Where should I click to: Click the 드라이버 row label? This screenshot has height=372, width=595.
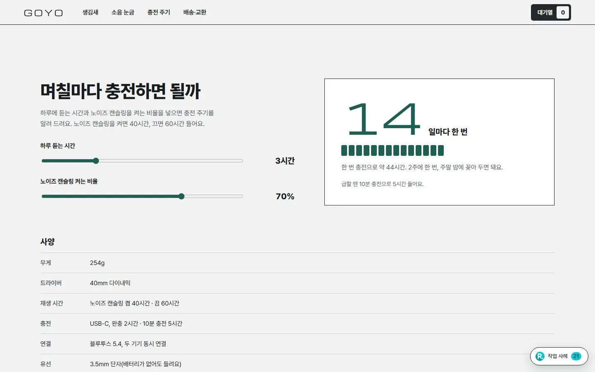click(x=51, y=283)
